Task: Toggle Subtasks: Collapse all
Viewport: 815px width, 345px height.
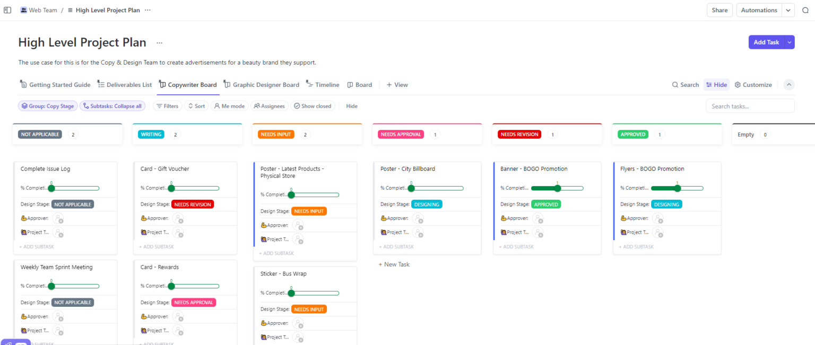Action: coord(112,105)
